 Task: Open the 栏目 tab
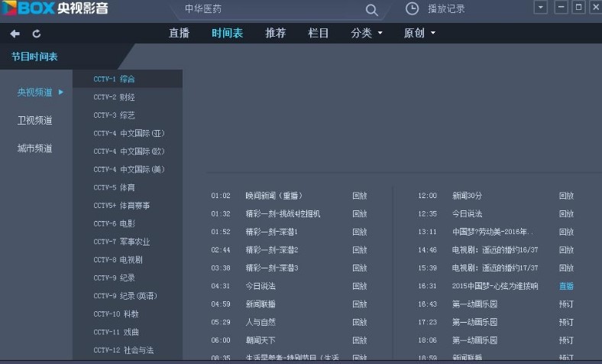coord(319,33)
